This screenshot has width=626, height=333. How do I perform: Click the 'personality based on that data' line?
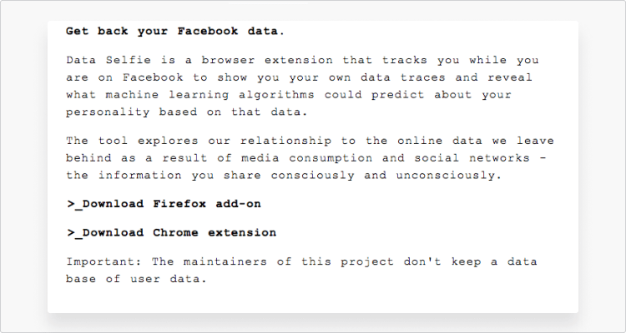coord(187,112)
